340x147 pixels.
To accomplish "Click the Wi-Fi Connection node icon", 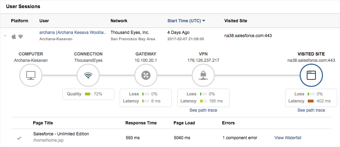I will pos(88,75).
